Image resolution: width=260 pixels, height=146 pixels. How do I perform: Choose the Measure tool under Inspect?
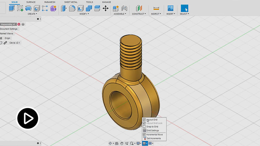pos(156,9)
